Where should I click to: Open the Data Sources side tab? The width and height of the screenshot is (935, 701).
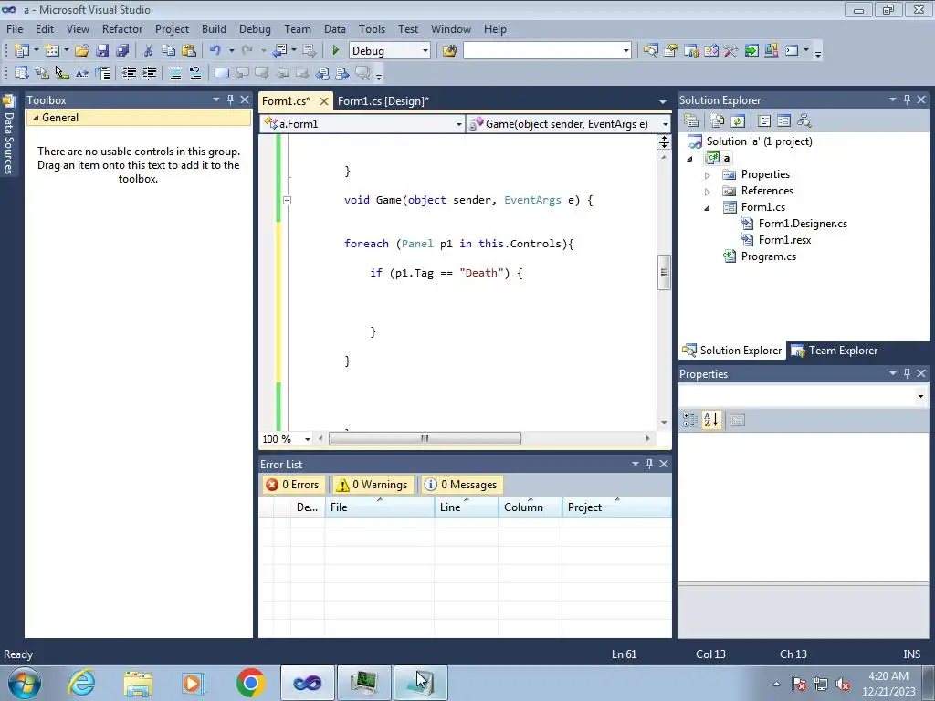[9, 135]
